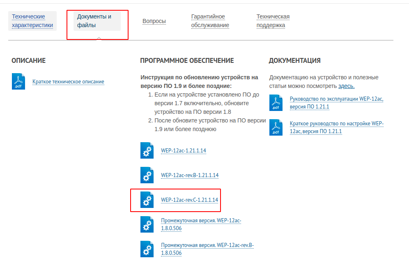Click step text about ПО версии 1.8
Screen dimensions: 409x263
click(207, 103)
